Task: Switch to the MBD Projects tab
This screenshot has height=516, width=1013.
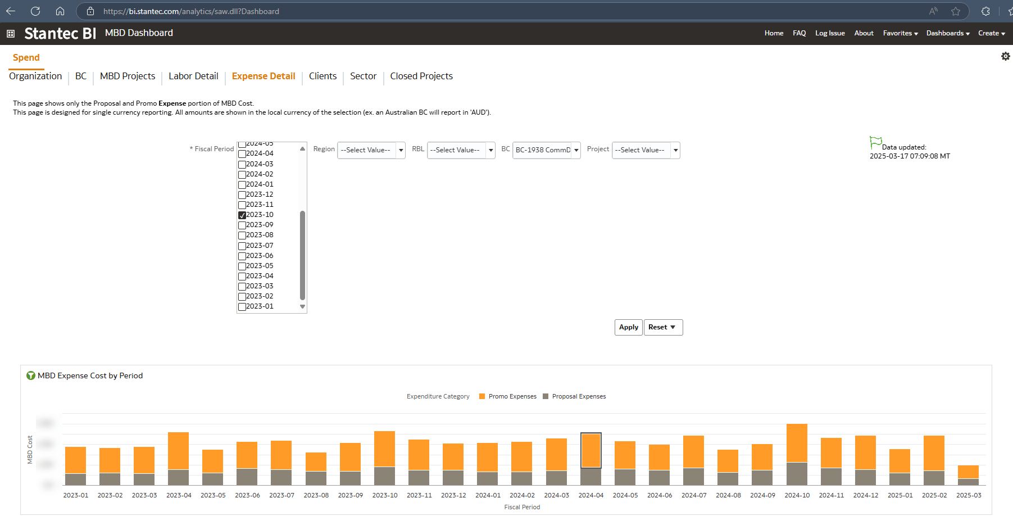Action: (128, 76)
